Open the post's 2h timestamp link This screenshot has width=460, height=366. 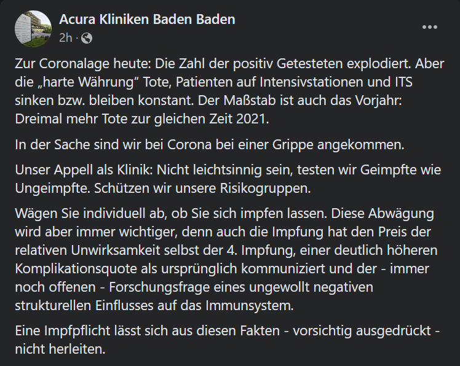tap(65, 38)
